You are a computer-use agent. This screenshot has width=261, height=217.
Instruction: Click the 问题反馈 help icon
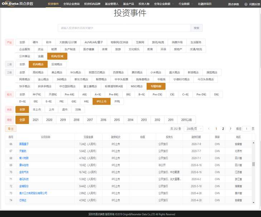[x=246, y=4]
